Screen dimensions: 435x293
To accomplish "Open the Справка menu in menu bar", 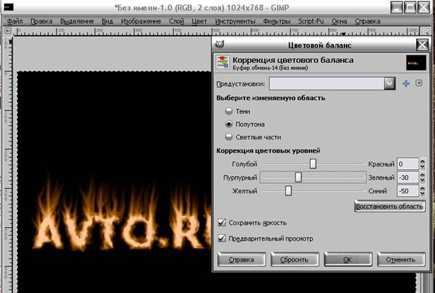I will pyautogui.click(x=367, y=21).
